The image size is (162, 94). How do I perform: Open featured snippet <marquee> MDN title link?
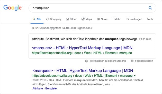82,48
